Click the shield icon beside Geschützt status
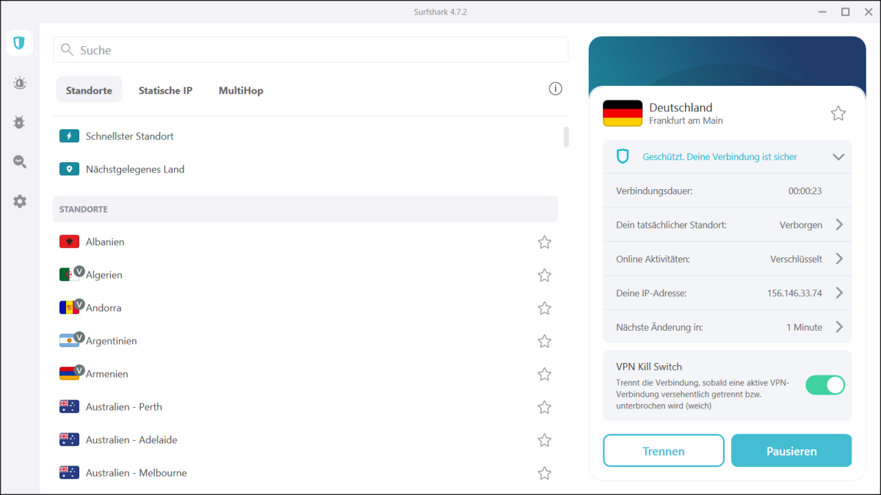881x495 pixels. point(623,156)
